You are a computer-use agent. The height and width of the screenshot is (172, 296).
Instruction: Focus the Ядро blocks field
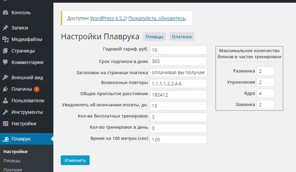click(265, 93)
